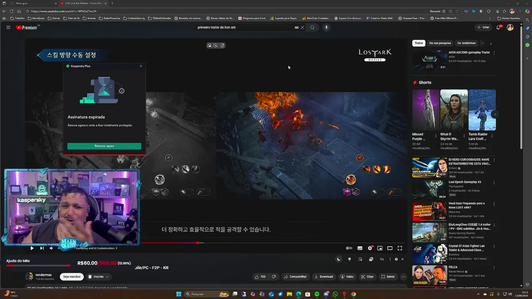Viewport: 532px width, 299px height.
Task: Send a Valeu super thanks
Action: 347,277
